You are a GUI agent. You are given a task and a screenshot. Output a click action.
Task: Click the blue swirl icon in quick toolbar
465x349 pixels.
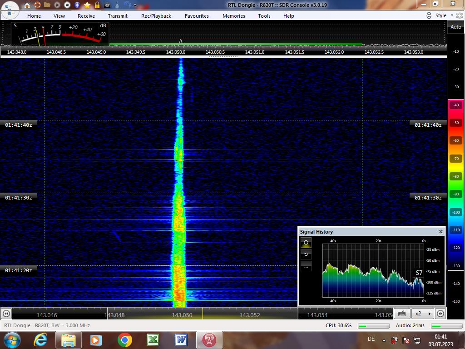point(127,5)
